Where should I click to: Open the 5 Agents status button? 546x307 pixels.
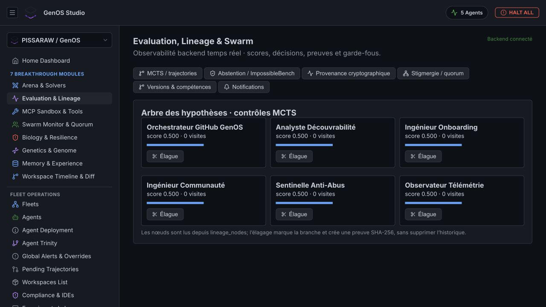(x=467, y=13)
